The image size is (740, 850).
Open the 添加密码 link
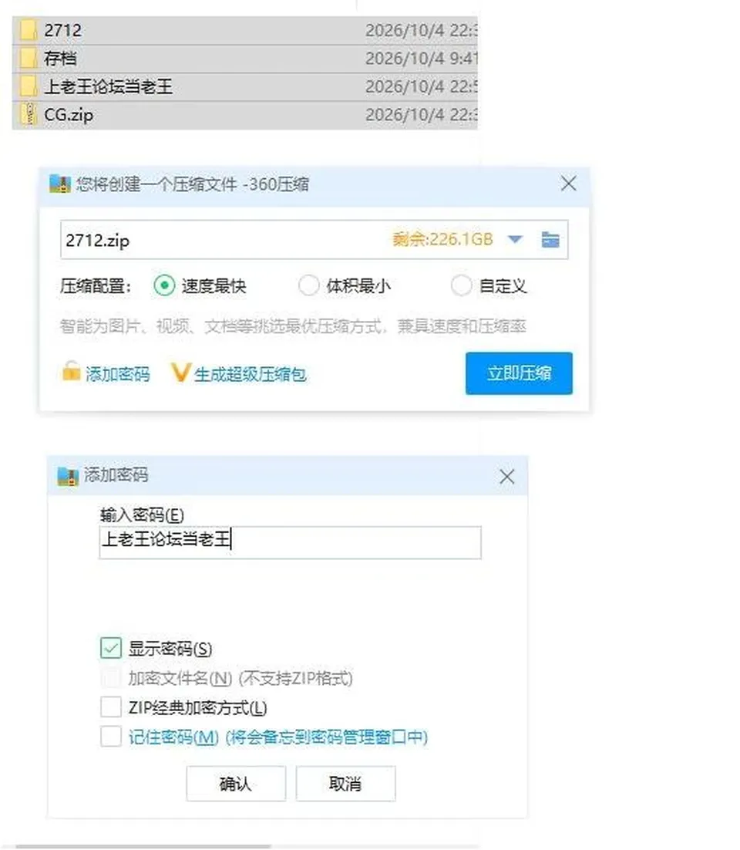coord(118,374)
